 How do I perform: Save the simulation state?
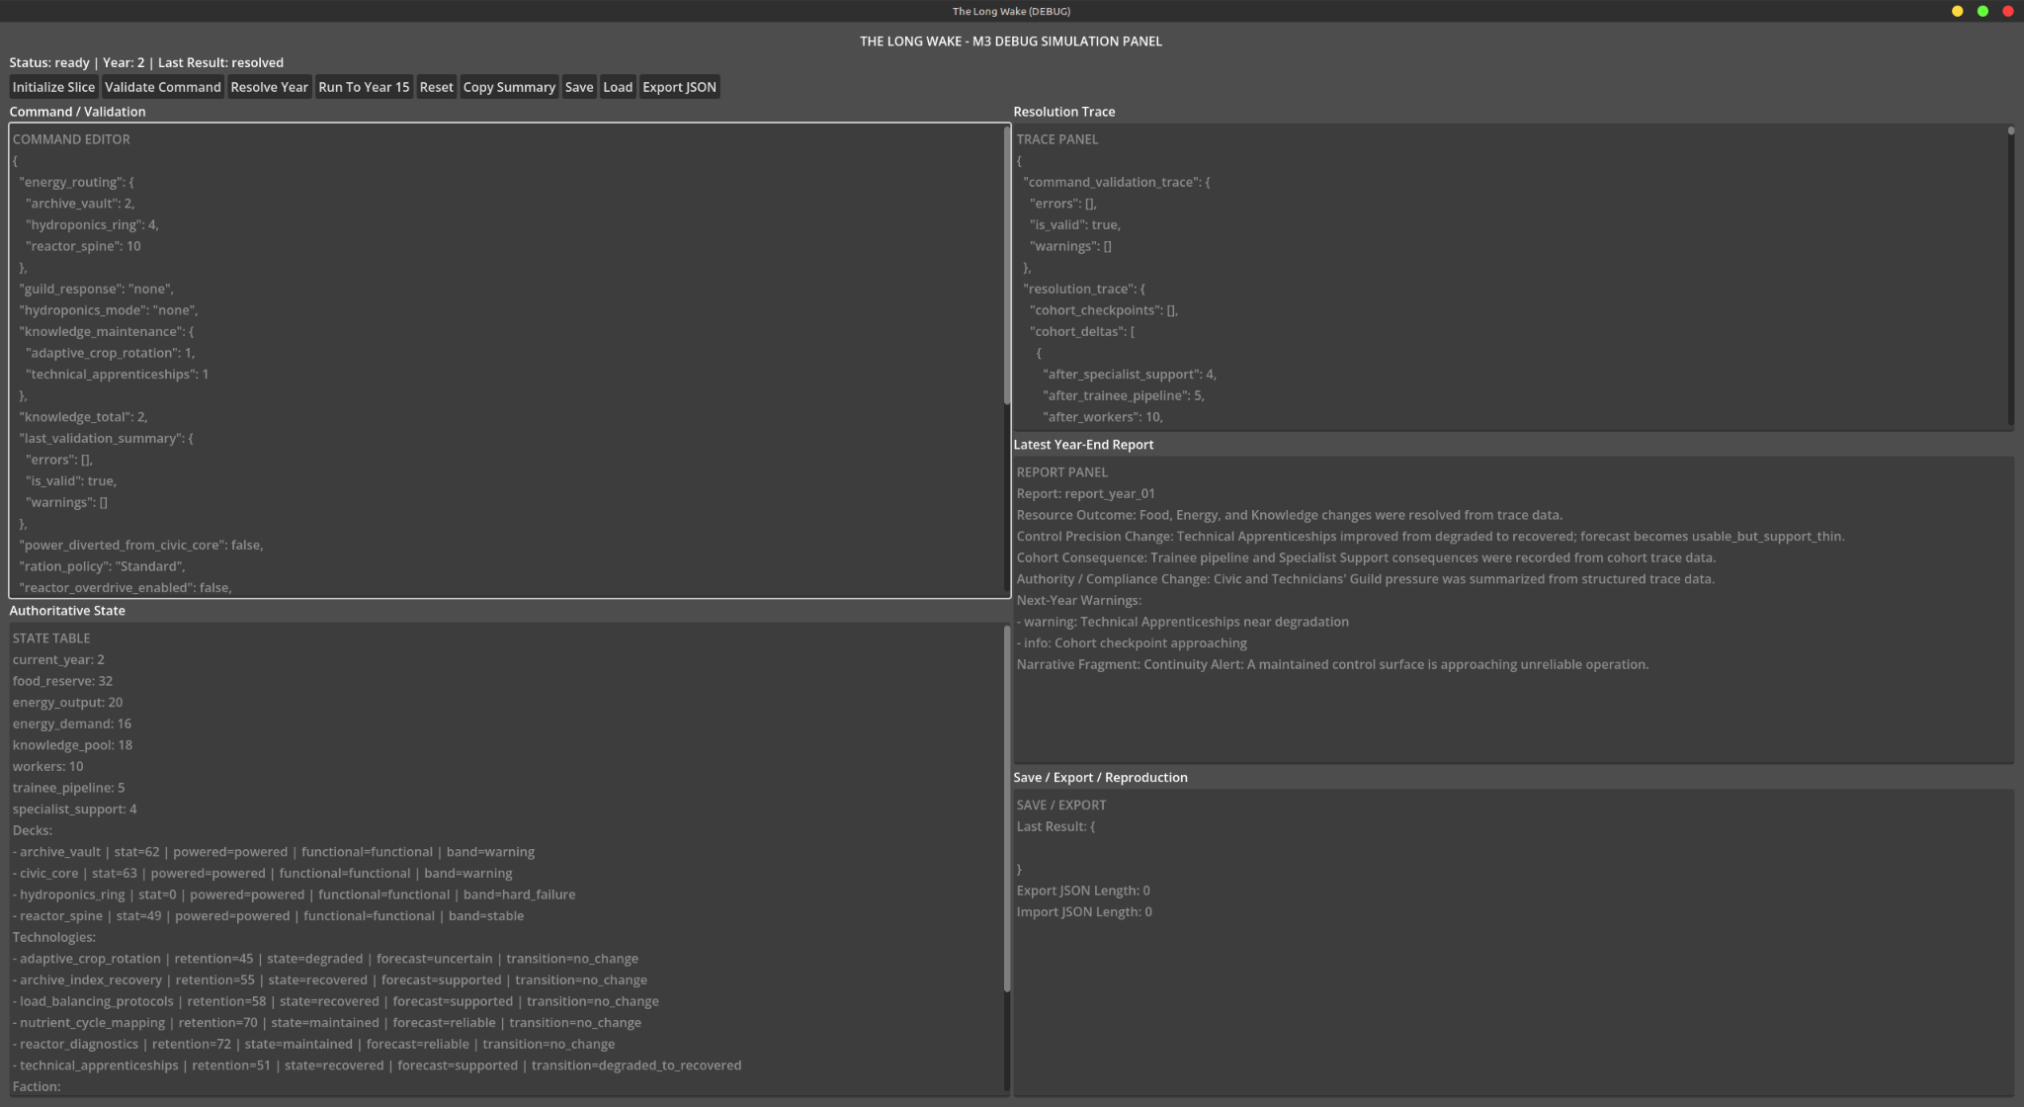[x=579, y=87]
